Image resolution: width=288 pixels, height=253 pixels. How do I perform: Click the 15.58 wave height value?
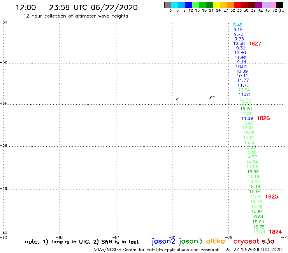pyautogui.click(x=253, y=172)
